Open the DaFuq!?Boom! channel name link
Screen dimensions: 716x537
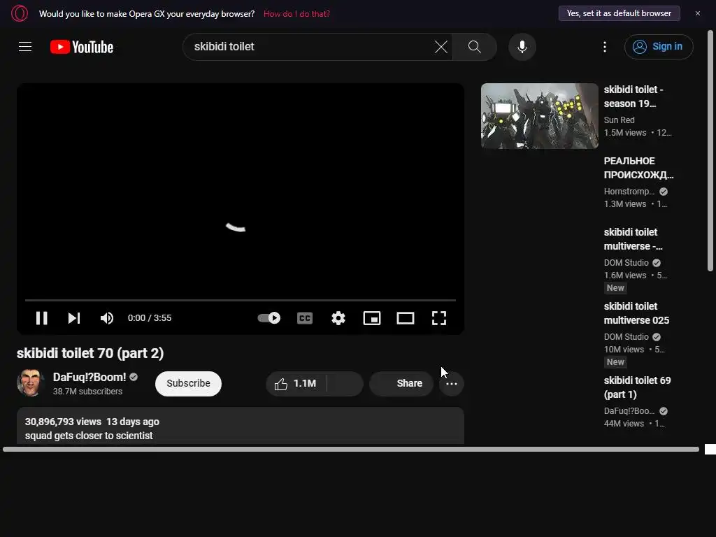[x=89, y=377]
